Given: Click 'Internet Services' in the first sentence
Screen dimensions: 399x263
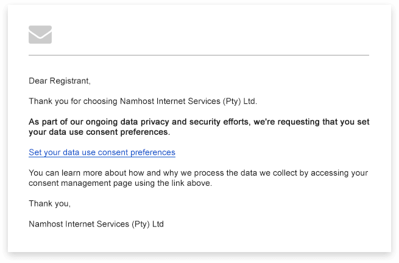Looking at the screenshot, I should (188, 101).
